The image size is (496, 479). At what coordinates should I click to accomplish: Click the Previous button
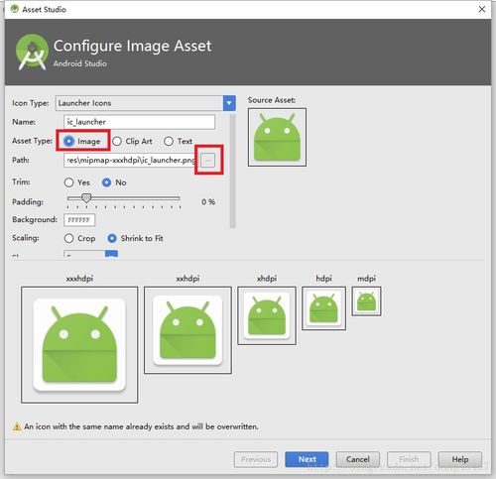256,459
